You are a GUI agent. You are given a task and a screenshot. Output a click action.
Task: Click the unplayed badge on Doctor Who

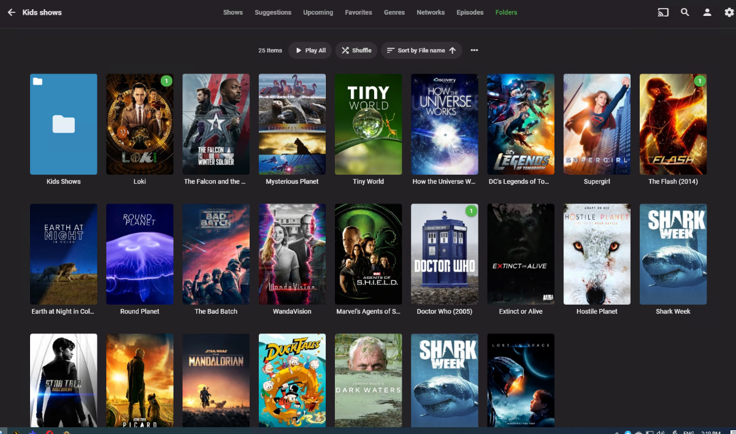471,211
